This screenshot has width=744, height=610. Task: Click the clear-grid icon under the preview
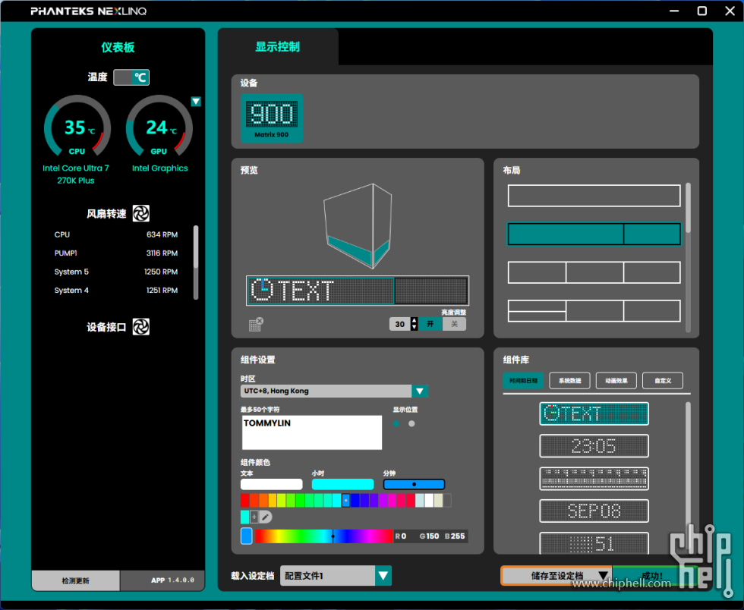(256, 325)
